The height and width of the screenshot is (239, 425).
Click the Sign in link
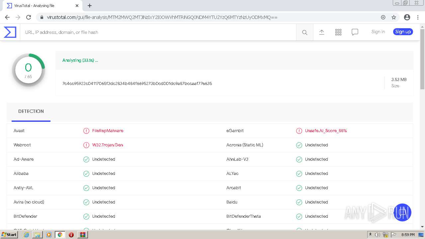tap(378, 32)
